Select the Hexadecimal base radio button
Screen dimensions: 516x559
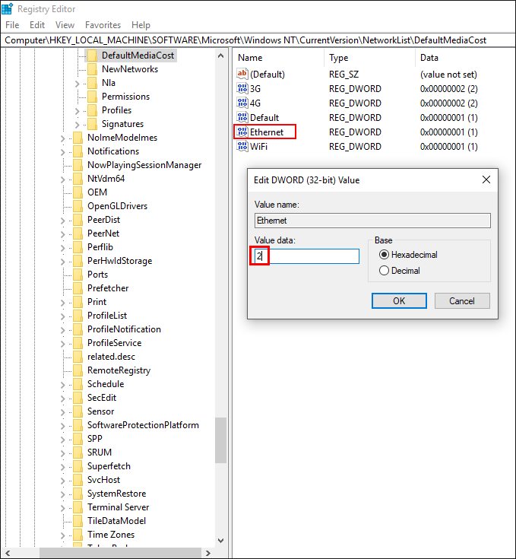(x=384, y=255)
